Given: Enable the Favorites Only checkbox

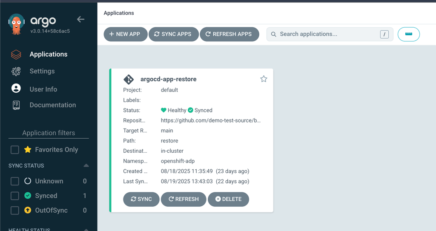Looking at the screenshot, I should coord(15,150).
